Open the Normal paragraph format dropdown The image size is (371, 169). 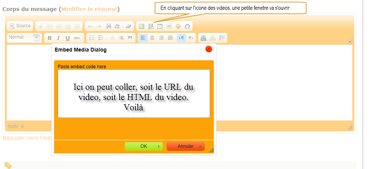pos(24,38)
